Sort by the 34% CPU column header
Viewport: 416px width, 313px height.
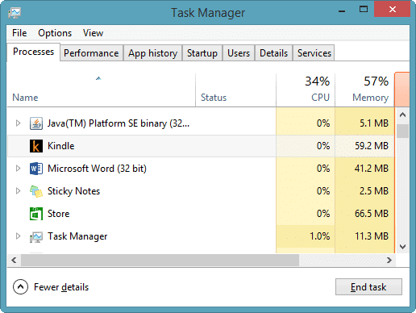(306, 90)
